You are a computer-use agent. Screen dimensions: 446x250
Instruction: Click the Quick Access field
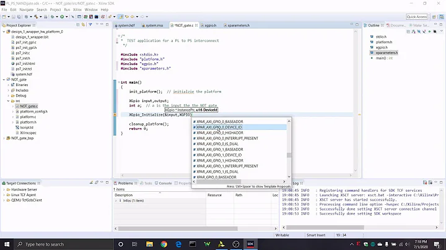(x=417, y=17)
